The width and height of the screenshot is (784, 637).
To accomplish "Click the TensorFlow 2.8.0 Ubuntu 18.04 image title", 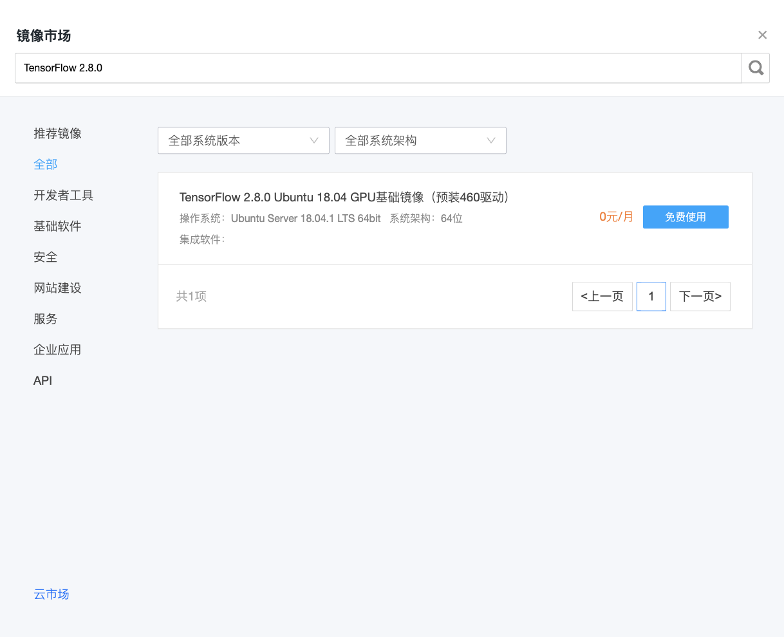I will click(x=344, y=197).
